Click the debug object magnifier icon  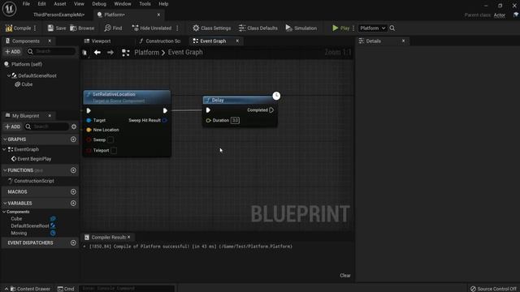pyautogui.click(x=392, y=28)
